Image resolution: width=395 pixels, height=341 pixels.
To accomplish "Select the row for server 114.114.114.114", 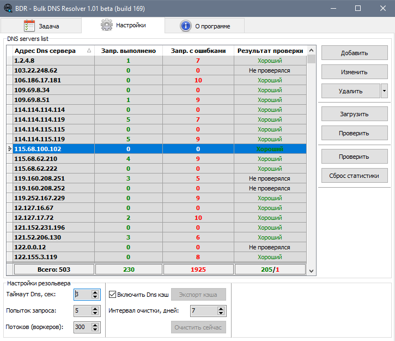I will 156,110.
